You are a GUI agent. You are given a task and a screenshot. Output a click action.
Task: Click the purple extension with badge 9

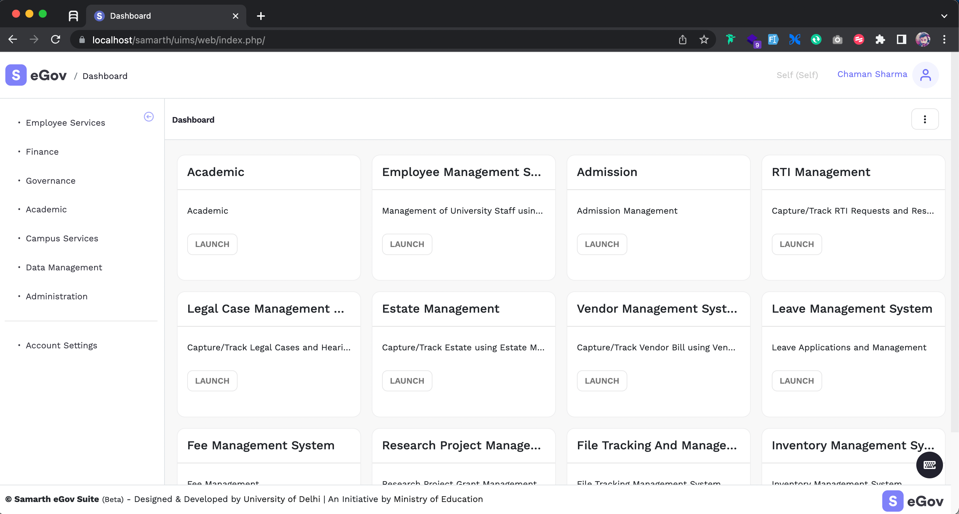pyautogui.click(x=753, y=40)
